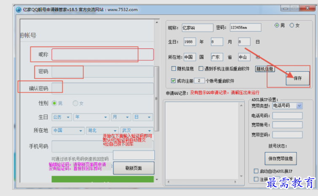Click the QQ record list scroll down arrow
The height and width of the screenshot is (196, 318).
click(241, 176)
